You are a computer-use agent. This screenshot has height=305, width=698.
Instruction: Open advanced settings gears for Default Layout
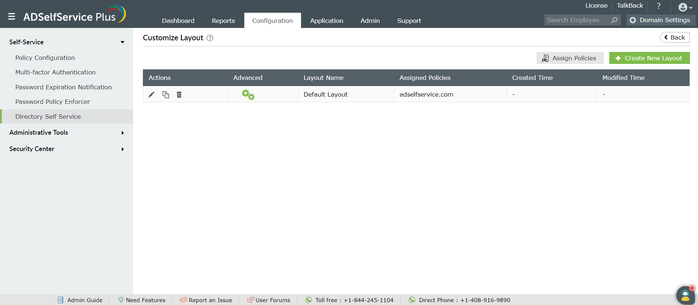(x=248, y=95)
